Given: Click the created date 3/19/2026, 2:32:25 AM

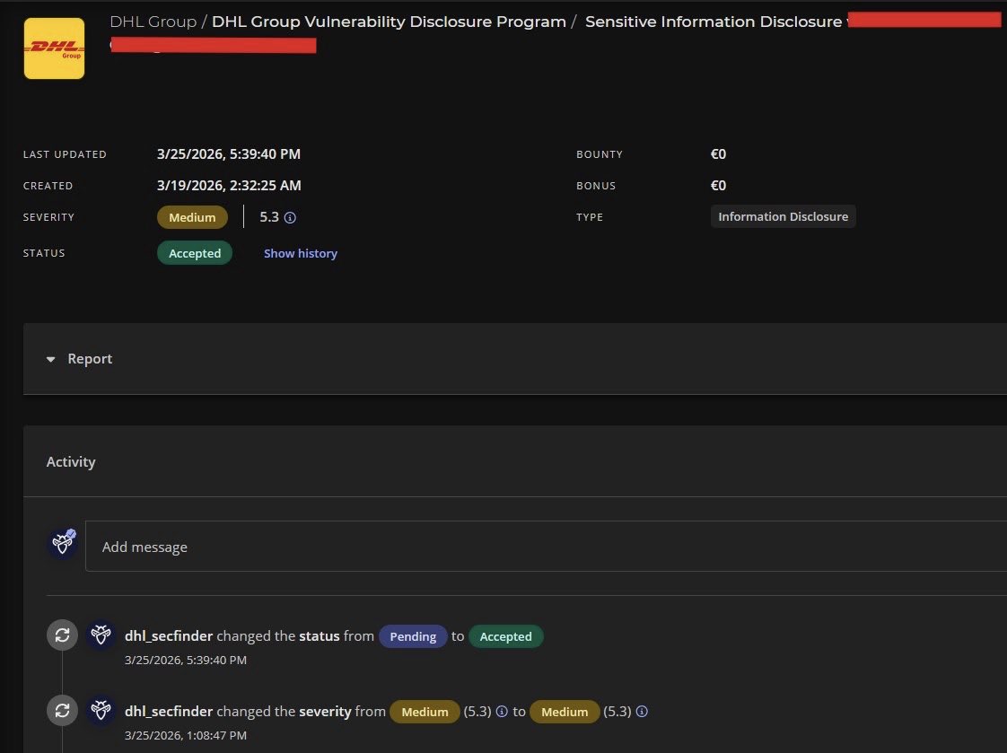Looking at the screenshot, I should point(229,186).
